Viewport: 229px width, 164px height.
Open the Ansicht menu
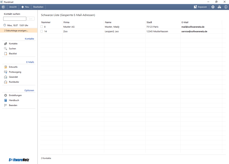13,7
